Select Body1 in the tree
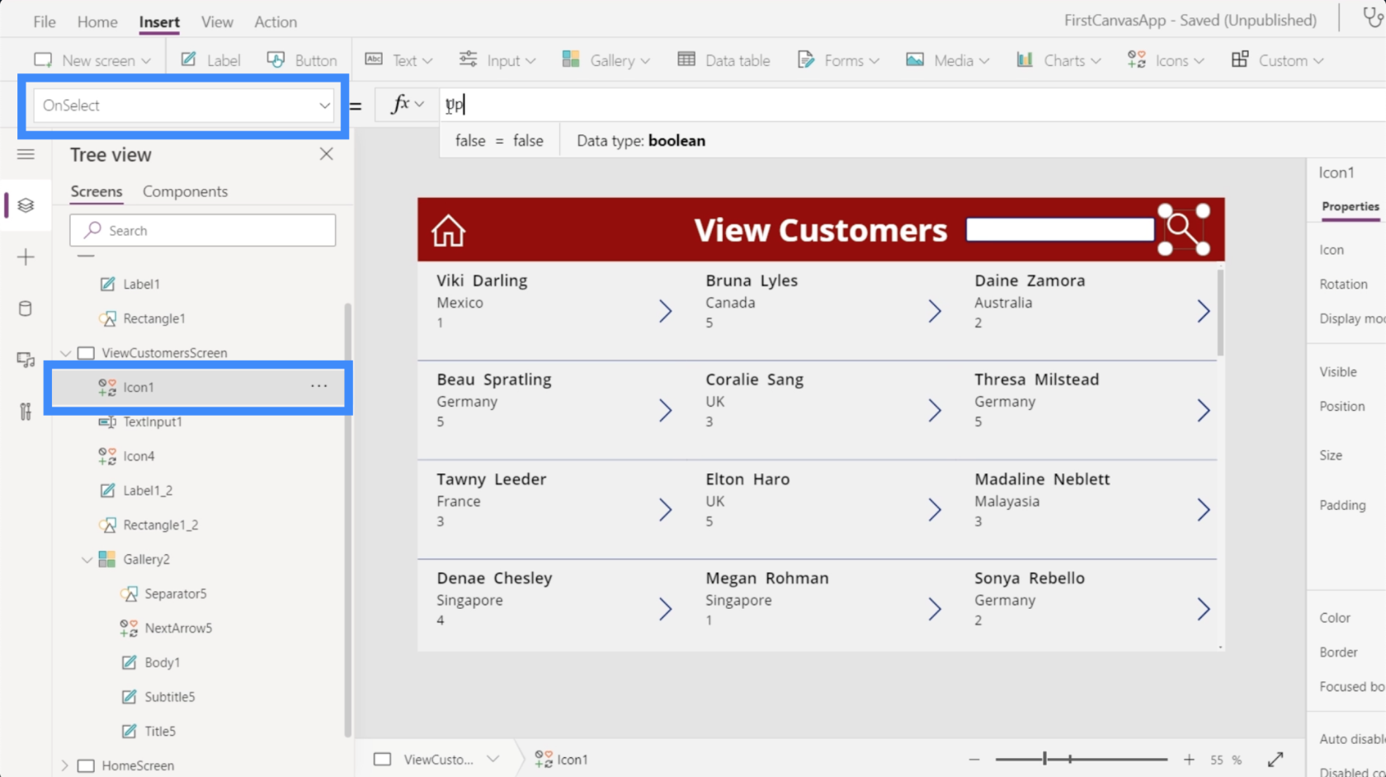Screen dimensions: 1386x777 pyautogui.click(x=162, y=662)
